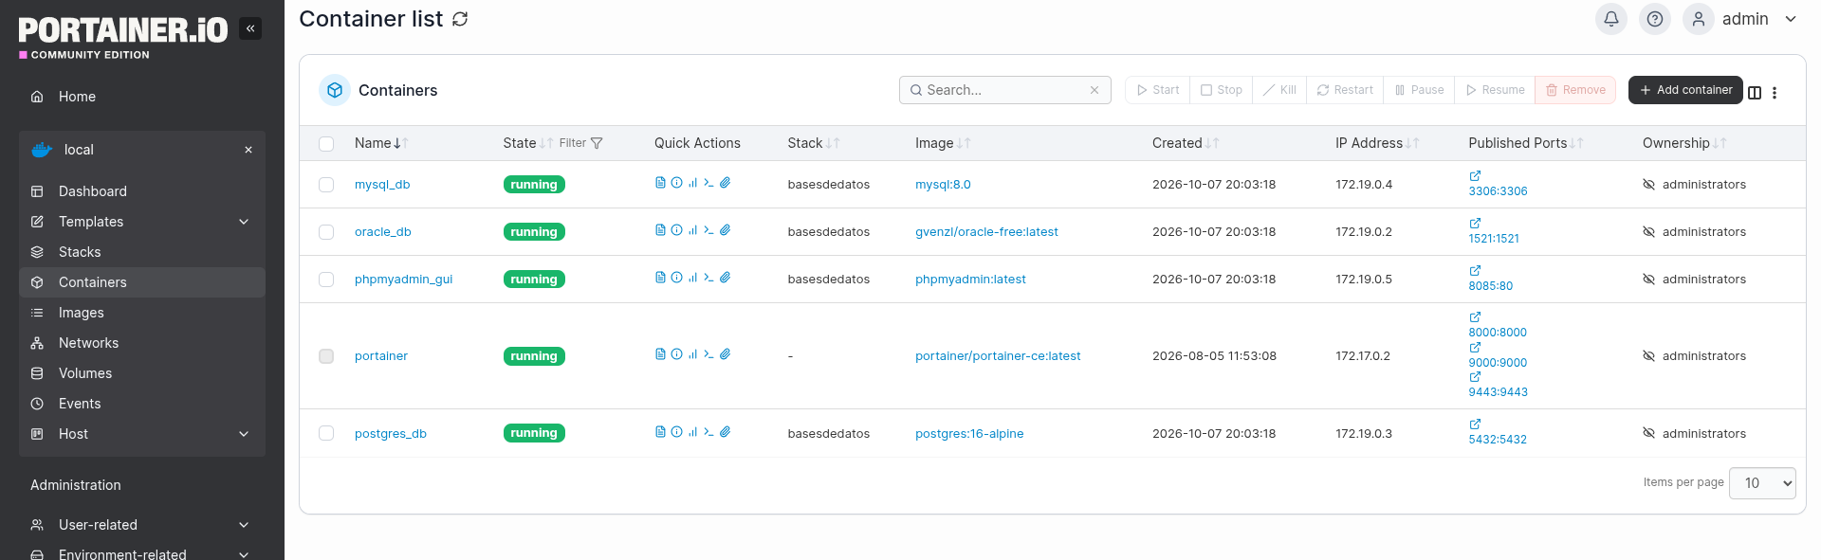Expand the Host menu
The width and height of the screenshot is (1821, 560).
(142, 434)
